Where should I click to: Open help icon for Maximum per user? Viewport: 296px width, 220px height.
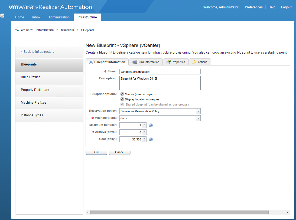[x=151, y=125]
